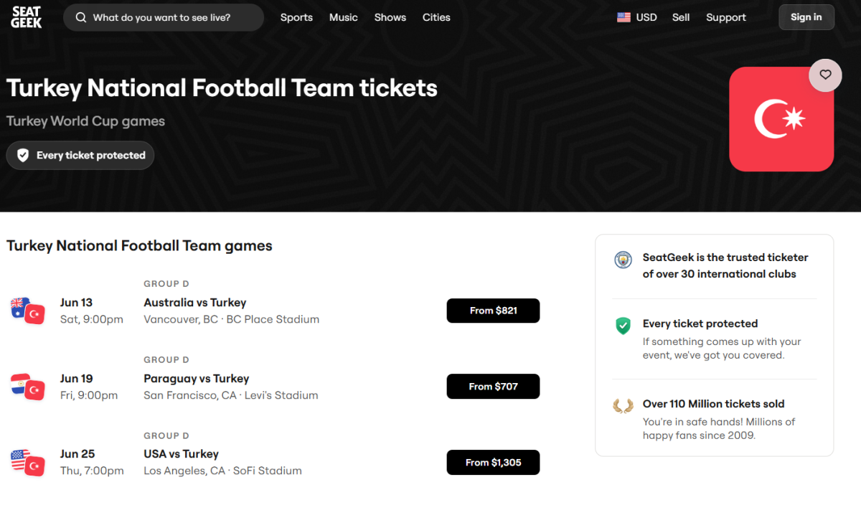The image size is (861, 505).
Task: Click the shield icon on ticket badge
Action: (x=23, y=156)
